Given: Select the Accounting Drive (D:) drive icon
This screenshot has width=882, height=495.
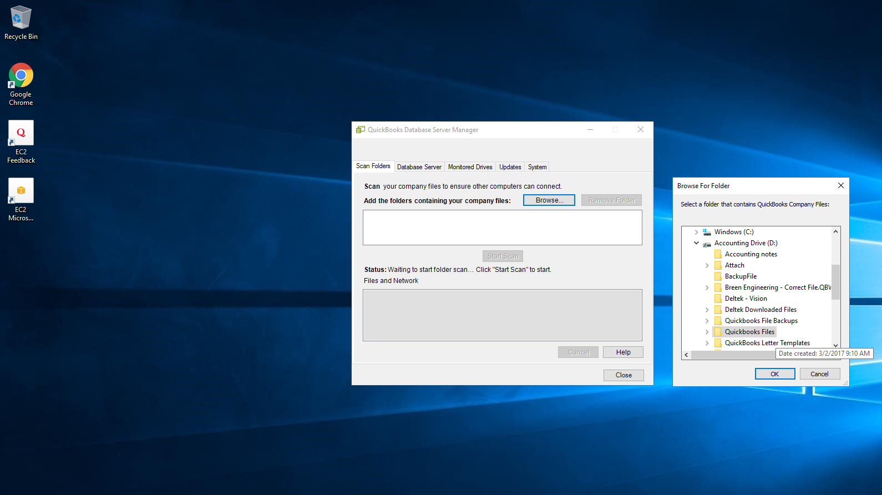Looking at the screenshot, I should click(707, 243).
